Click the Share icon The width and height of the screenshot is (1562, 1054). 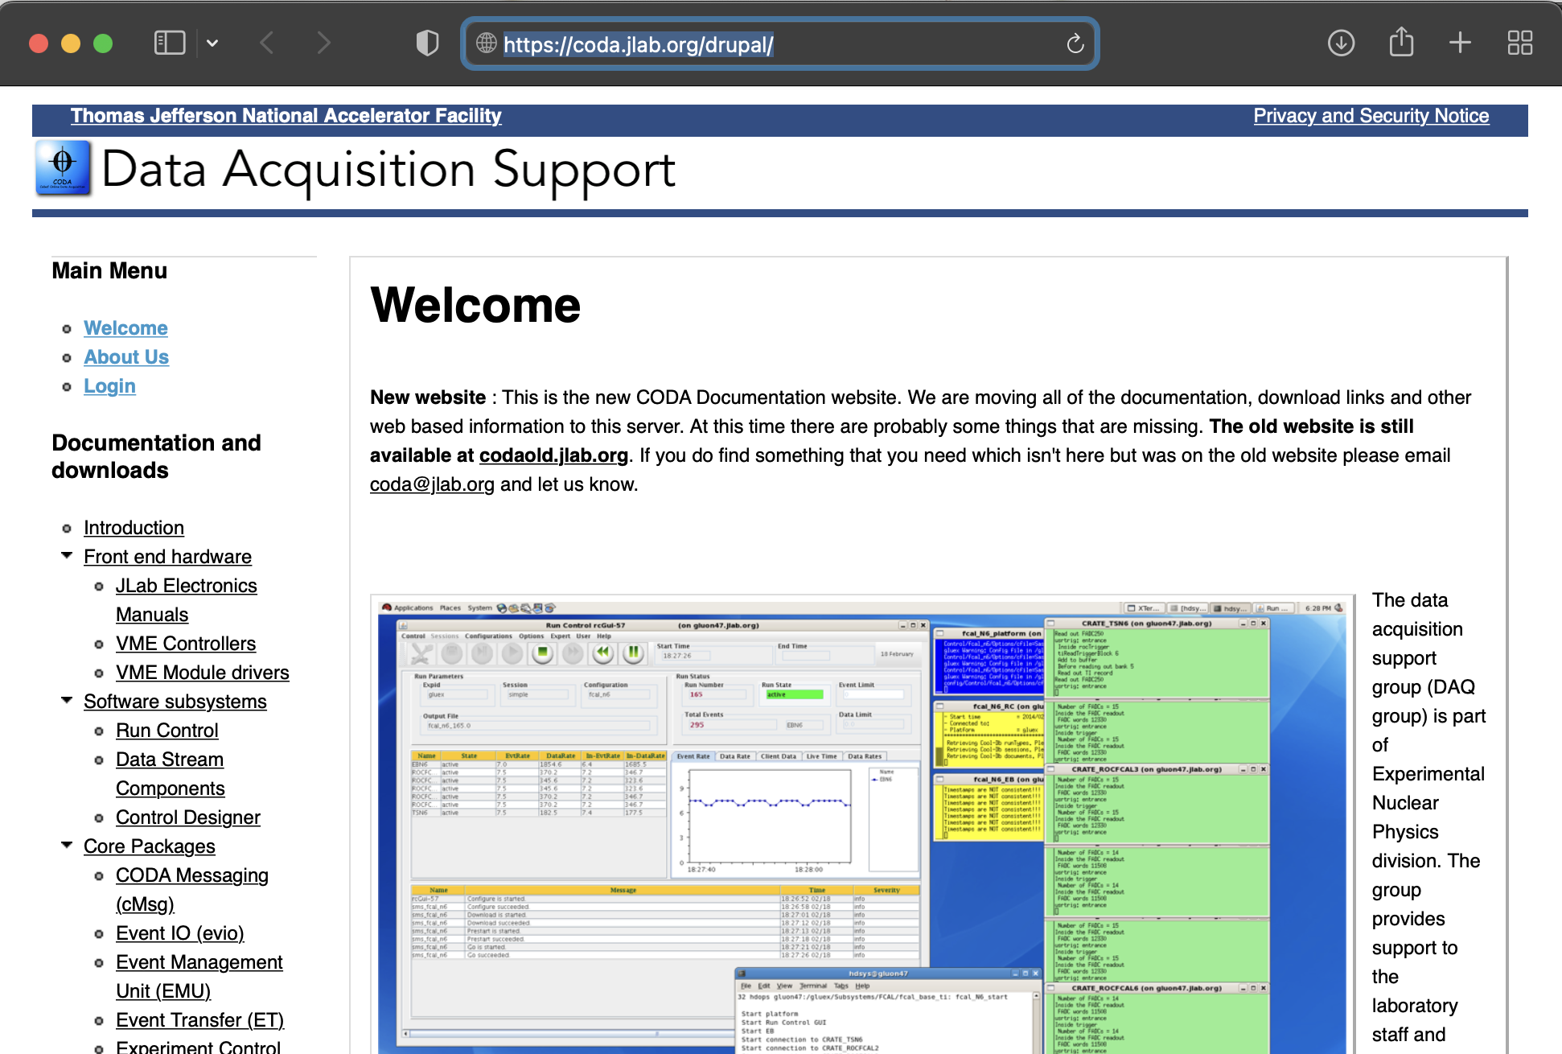[1401, 42]
